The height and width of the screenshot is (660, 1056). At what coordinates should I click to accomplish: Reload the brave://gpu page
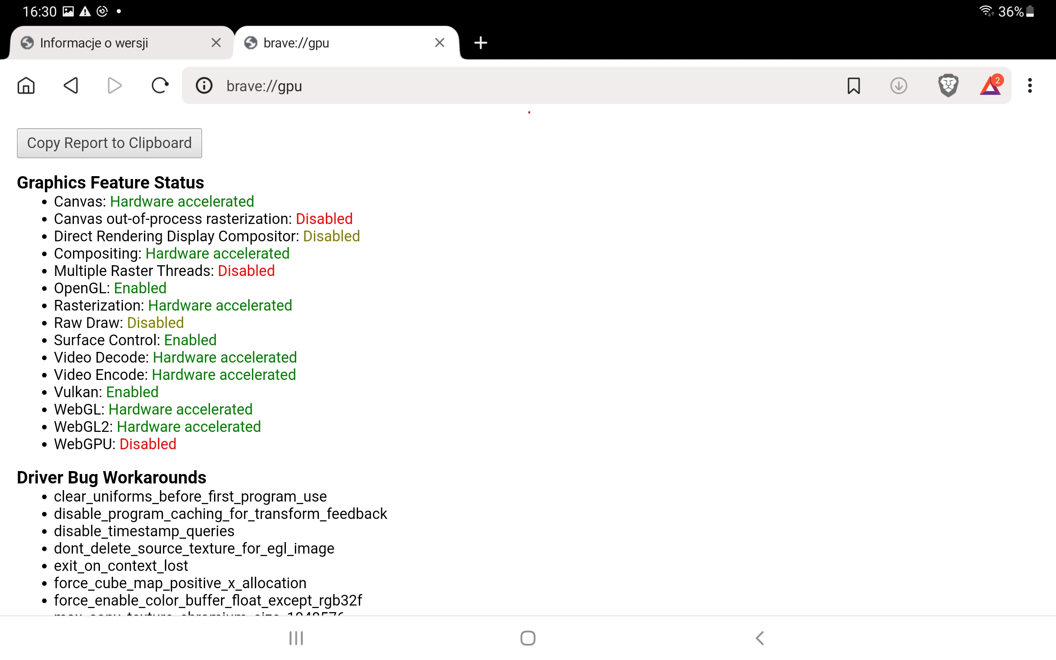click(x=160, y=85)
